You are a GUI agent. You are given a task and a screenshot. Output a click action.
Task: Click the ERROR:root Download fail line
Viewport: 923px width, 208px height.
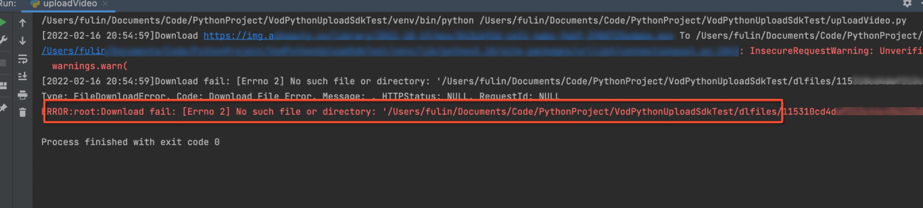(x=438, y=112)
